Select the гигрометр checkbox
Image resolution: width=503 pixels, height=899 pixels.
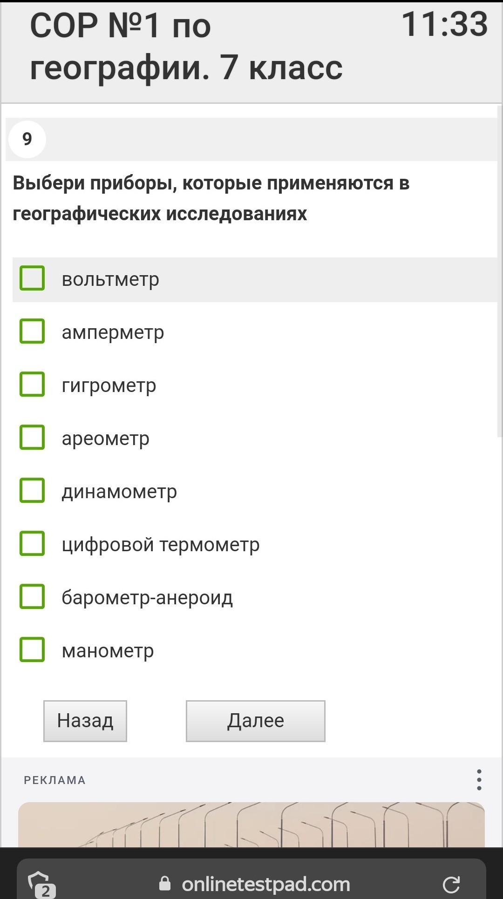click(x=32, y=385)
